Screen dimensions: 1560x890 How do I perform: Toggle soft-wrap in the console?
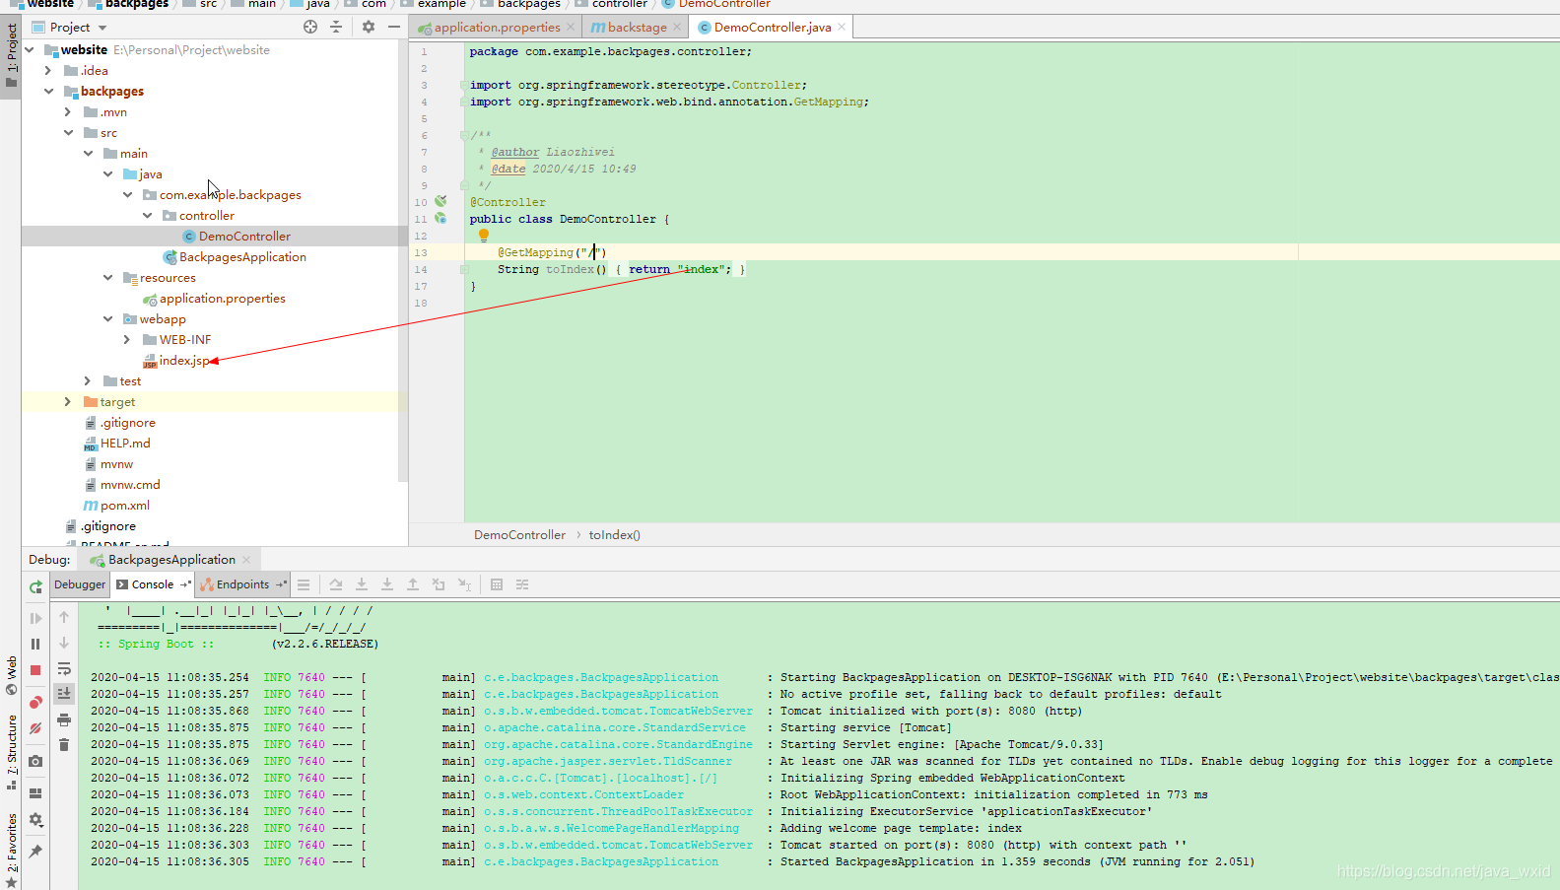(64, 668)
